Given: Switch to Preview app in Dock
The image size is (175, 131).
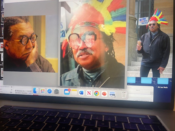Looking at the screenshot, I should (x=112, y=94).
